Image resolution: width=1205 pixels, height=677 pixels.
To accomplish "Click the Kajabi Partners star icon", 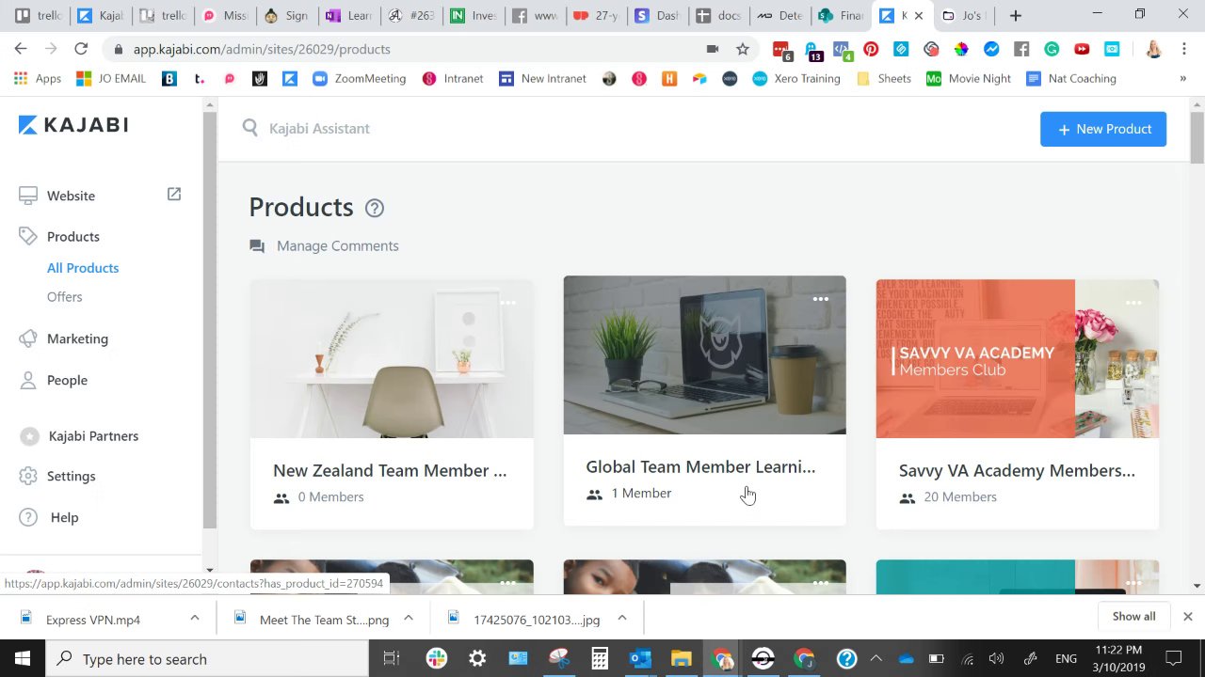I will coord(30,436).
